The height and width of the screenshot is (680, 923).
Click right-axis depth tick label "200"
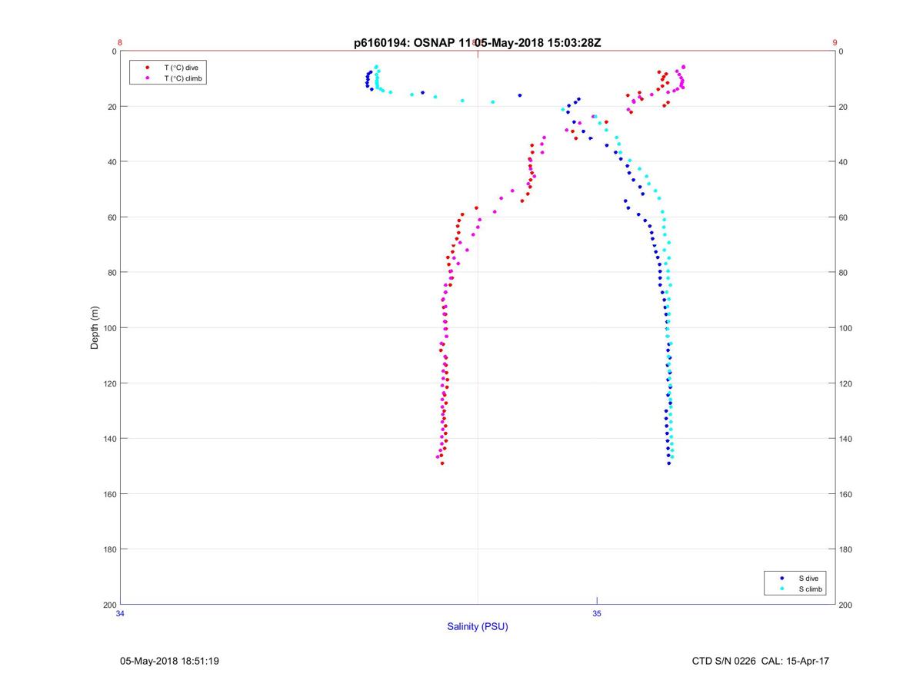tap(845, 605)
